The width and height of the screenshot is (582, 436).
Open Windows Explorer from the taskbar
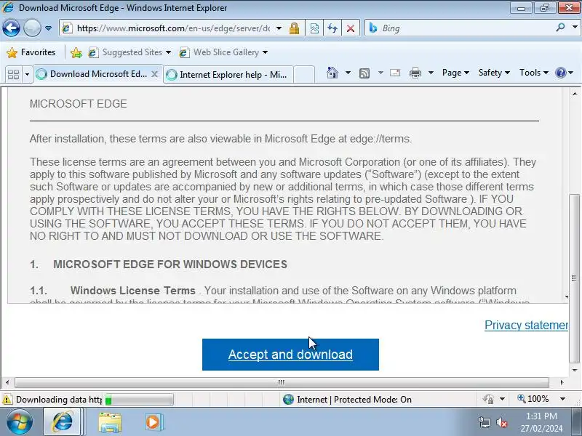tap(110, 423)
